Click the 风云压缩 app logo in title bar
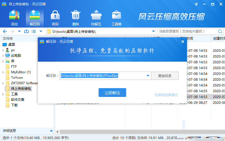 tap(4, 4)
